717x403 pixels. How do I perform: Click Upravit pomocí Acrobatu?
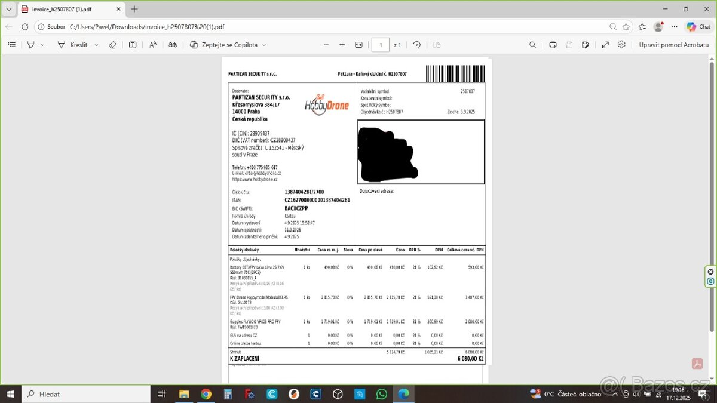click(673, 45)
